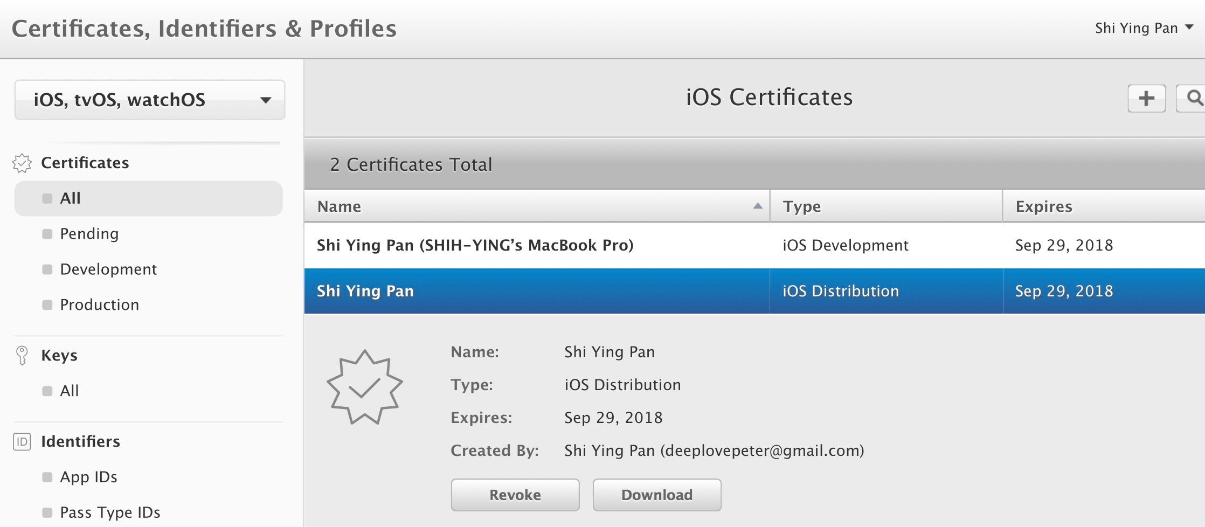Click the plus icon to add a certificate

pyautogui.click(x=1146, y=99)
